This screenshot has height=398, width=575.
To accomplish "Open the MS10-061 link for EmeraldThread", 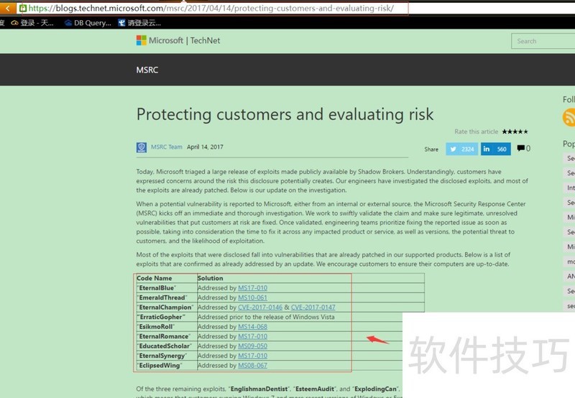I will click(253, 297).
